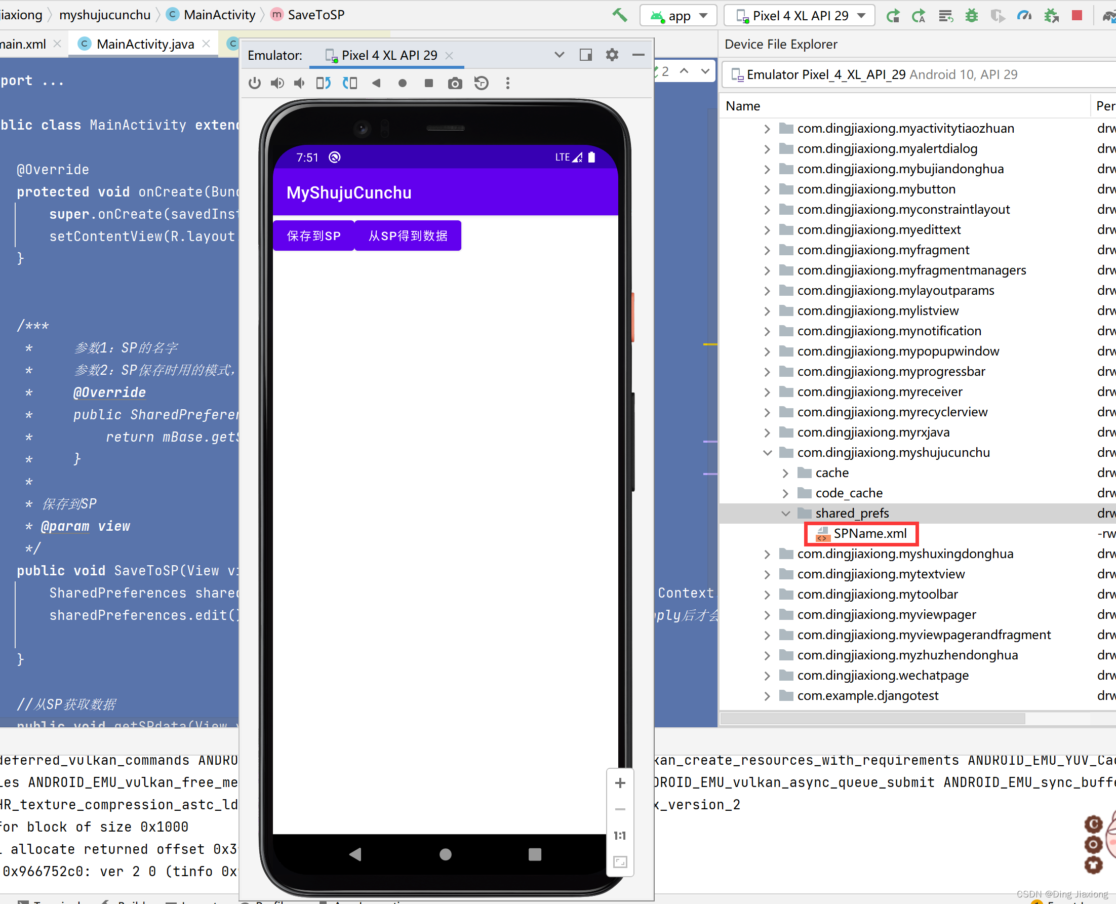Click the emulator volume down icon
This screenshot has height=904, width=1116.
pyautogui.click(x=300, y=84)
